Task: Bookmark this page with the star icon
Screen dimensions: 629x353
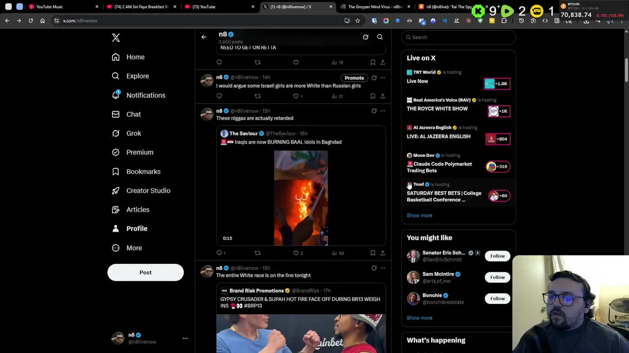Action: point(358,21)
